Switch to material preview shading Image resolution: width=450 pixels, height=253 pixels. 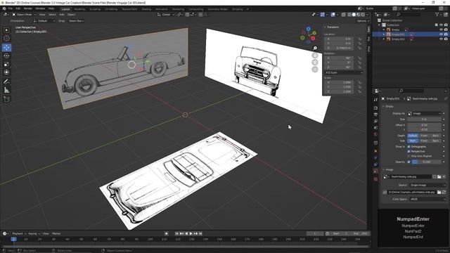pyautogui.click(x=359, y=14)
